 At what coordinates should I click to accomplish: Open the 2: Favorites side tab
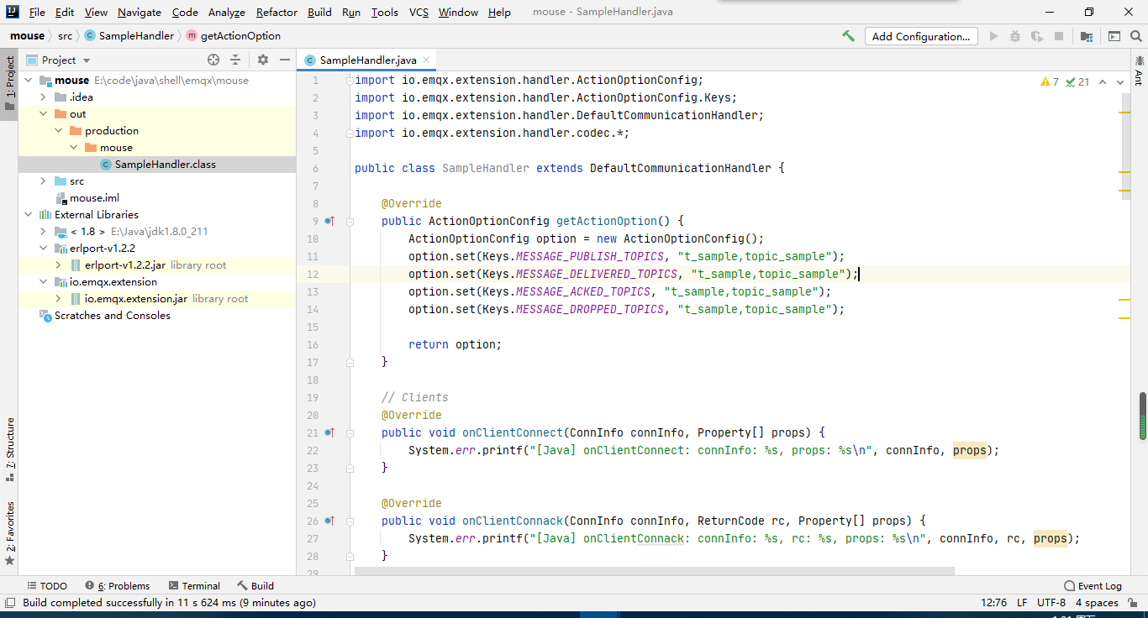point(9,533)
